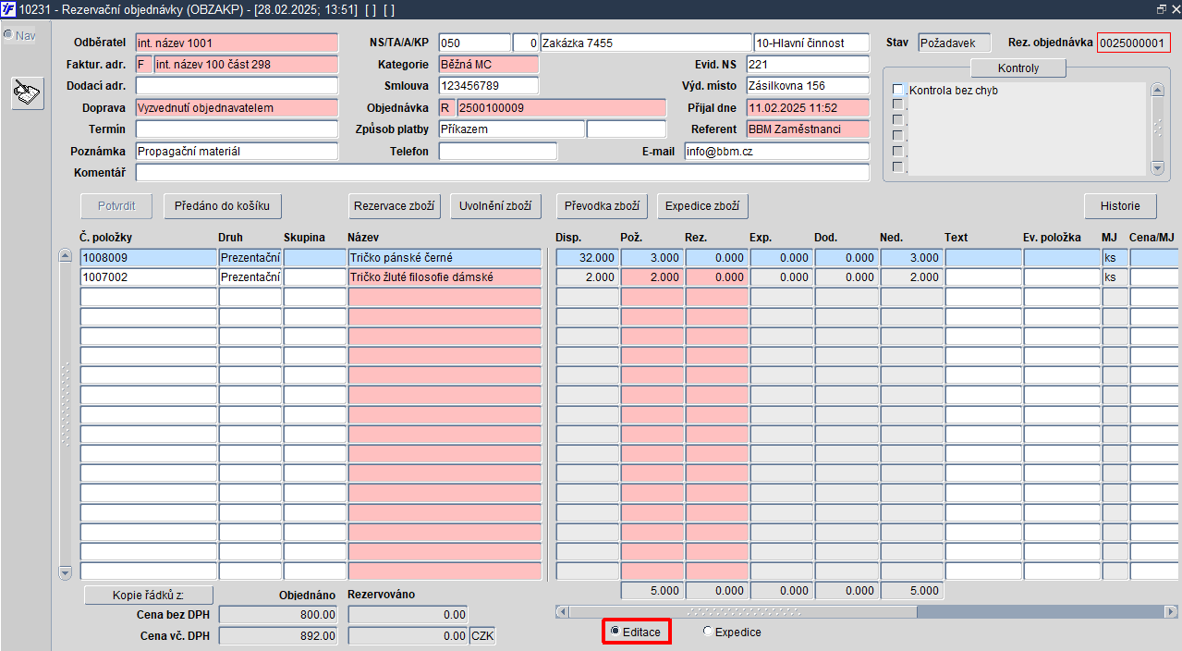1182x651 pixels.
Task: Click the restore window icon in title bar
Action: pyautogui.click(x=1161, y=8)
